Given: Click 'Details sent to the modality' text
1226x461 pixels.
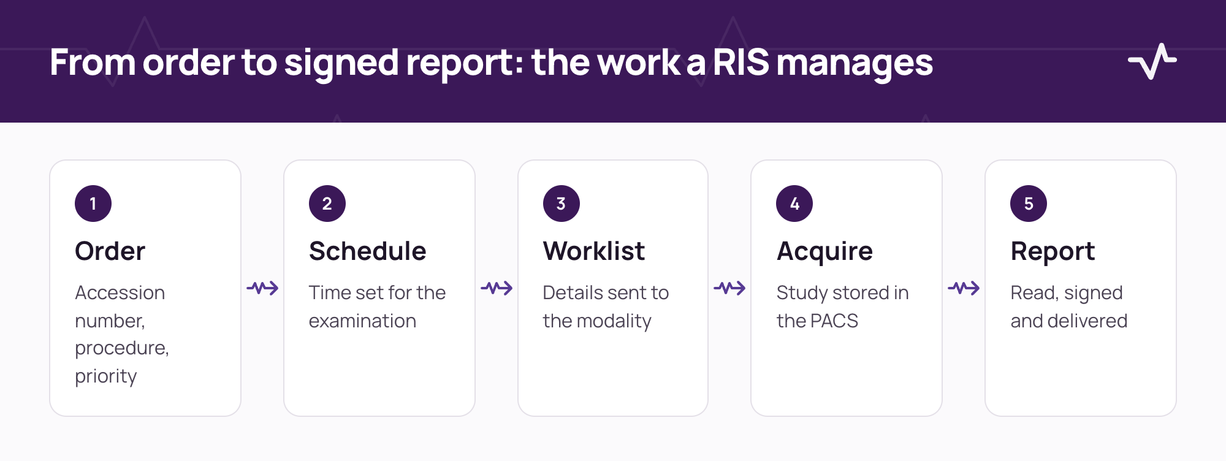Looking at the screenshot, I should click(x=606, y=307).
